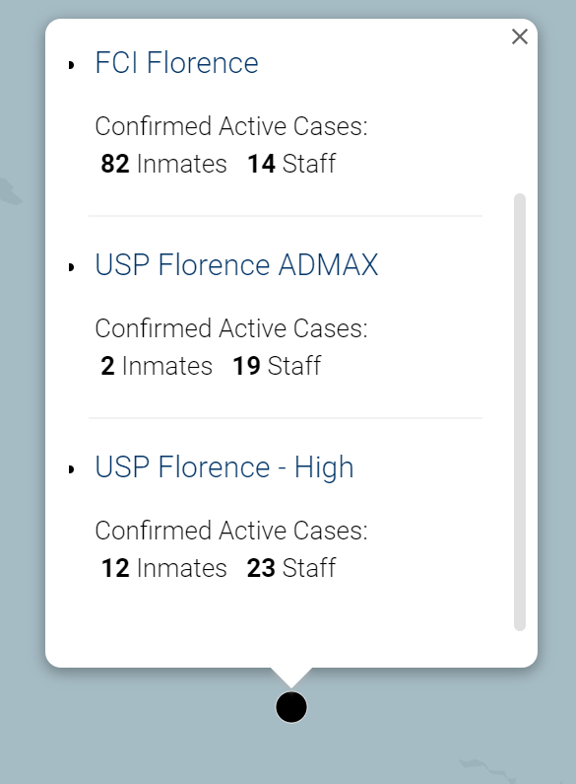
Task: Click the 19 Staff count
Action: (x=277, y=366)
